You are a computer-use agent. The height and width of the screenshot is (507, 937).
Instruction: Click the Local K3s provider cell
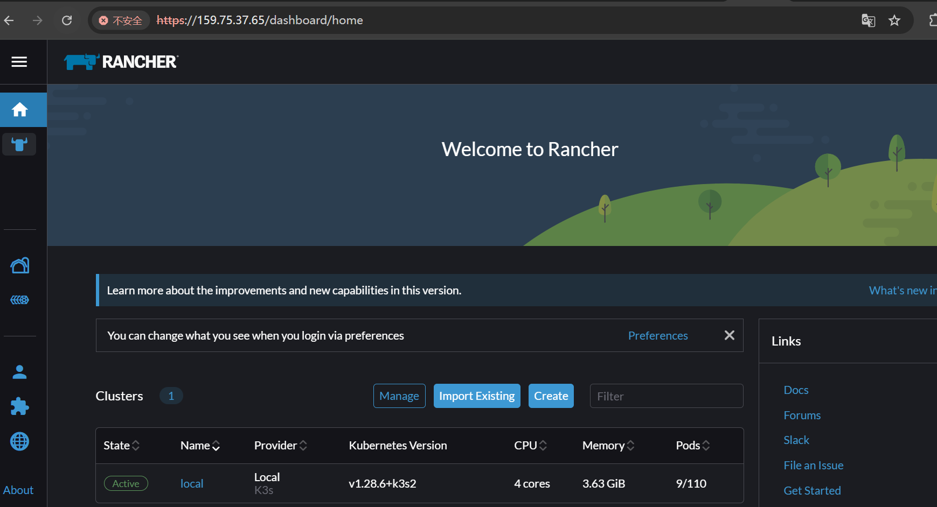(x=267, y=484)
